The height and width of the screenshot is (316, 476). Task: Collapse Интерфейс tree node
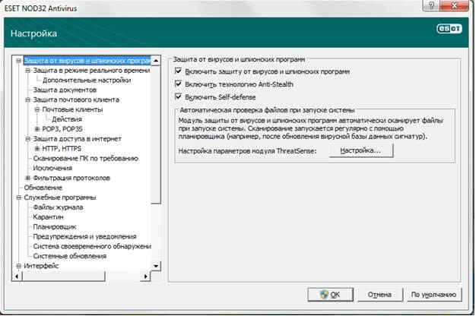[18, 266]
